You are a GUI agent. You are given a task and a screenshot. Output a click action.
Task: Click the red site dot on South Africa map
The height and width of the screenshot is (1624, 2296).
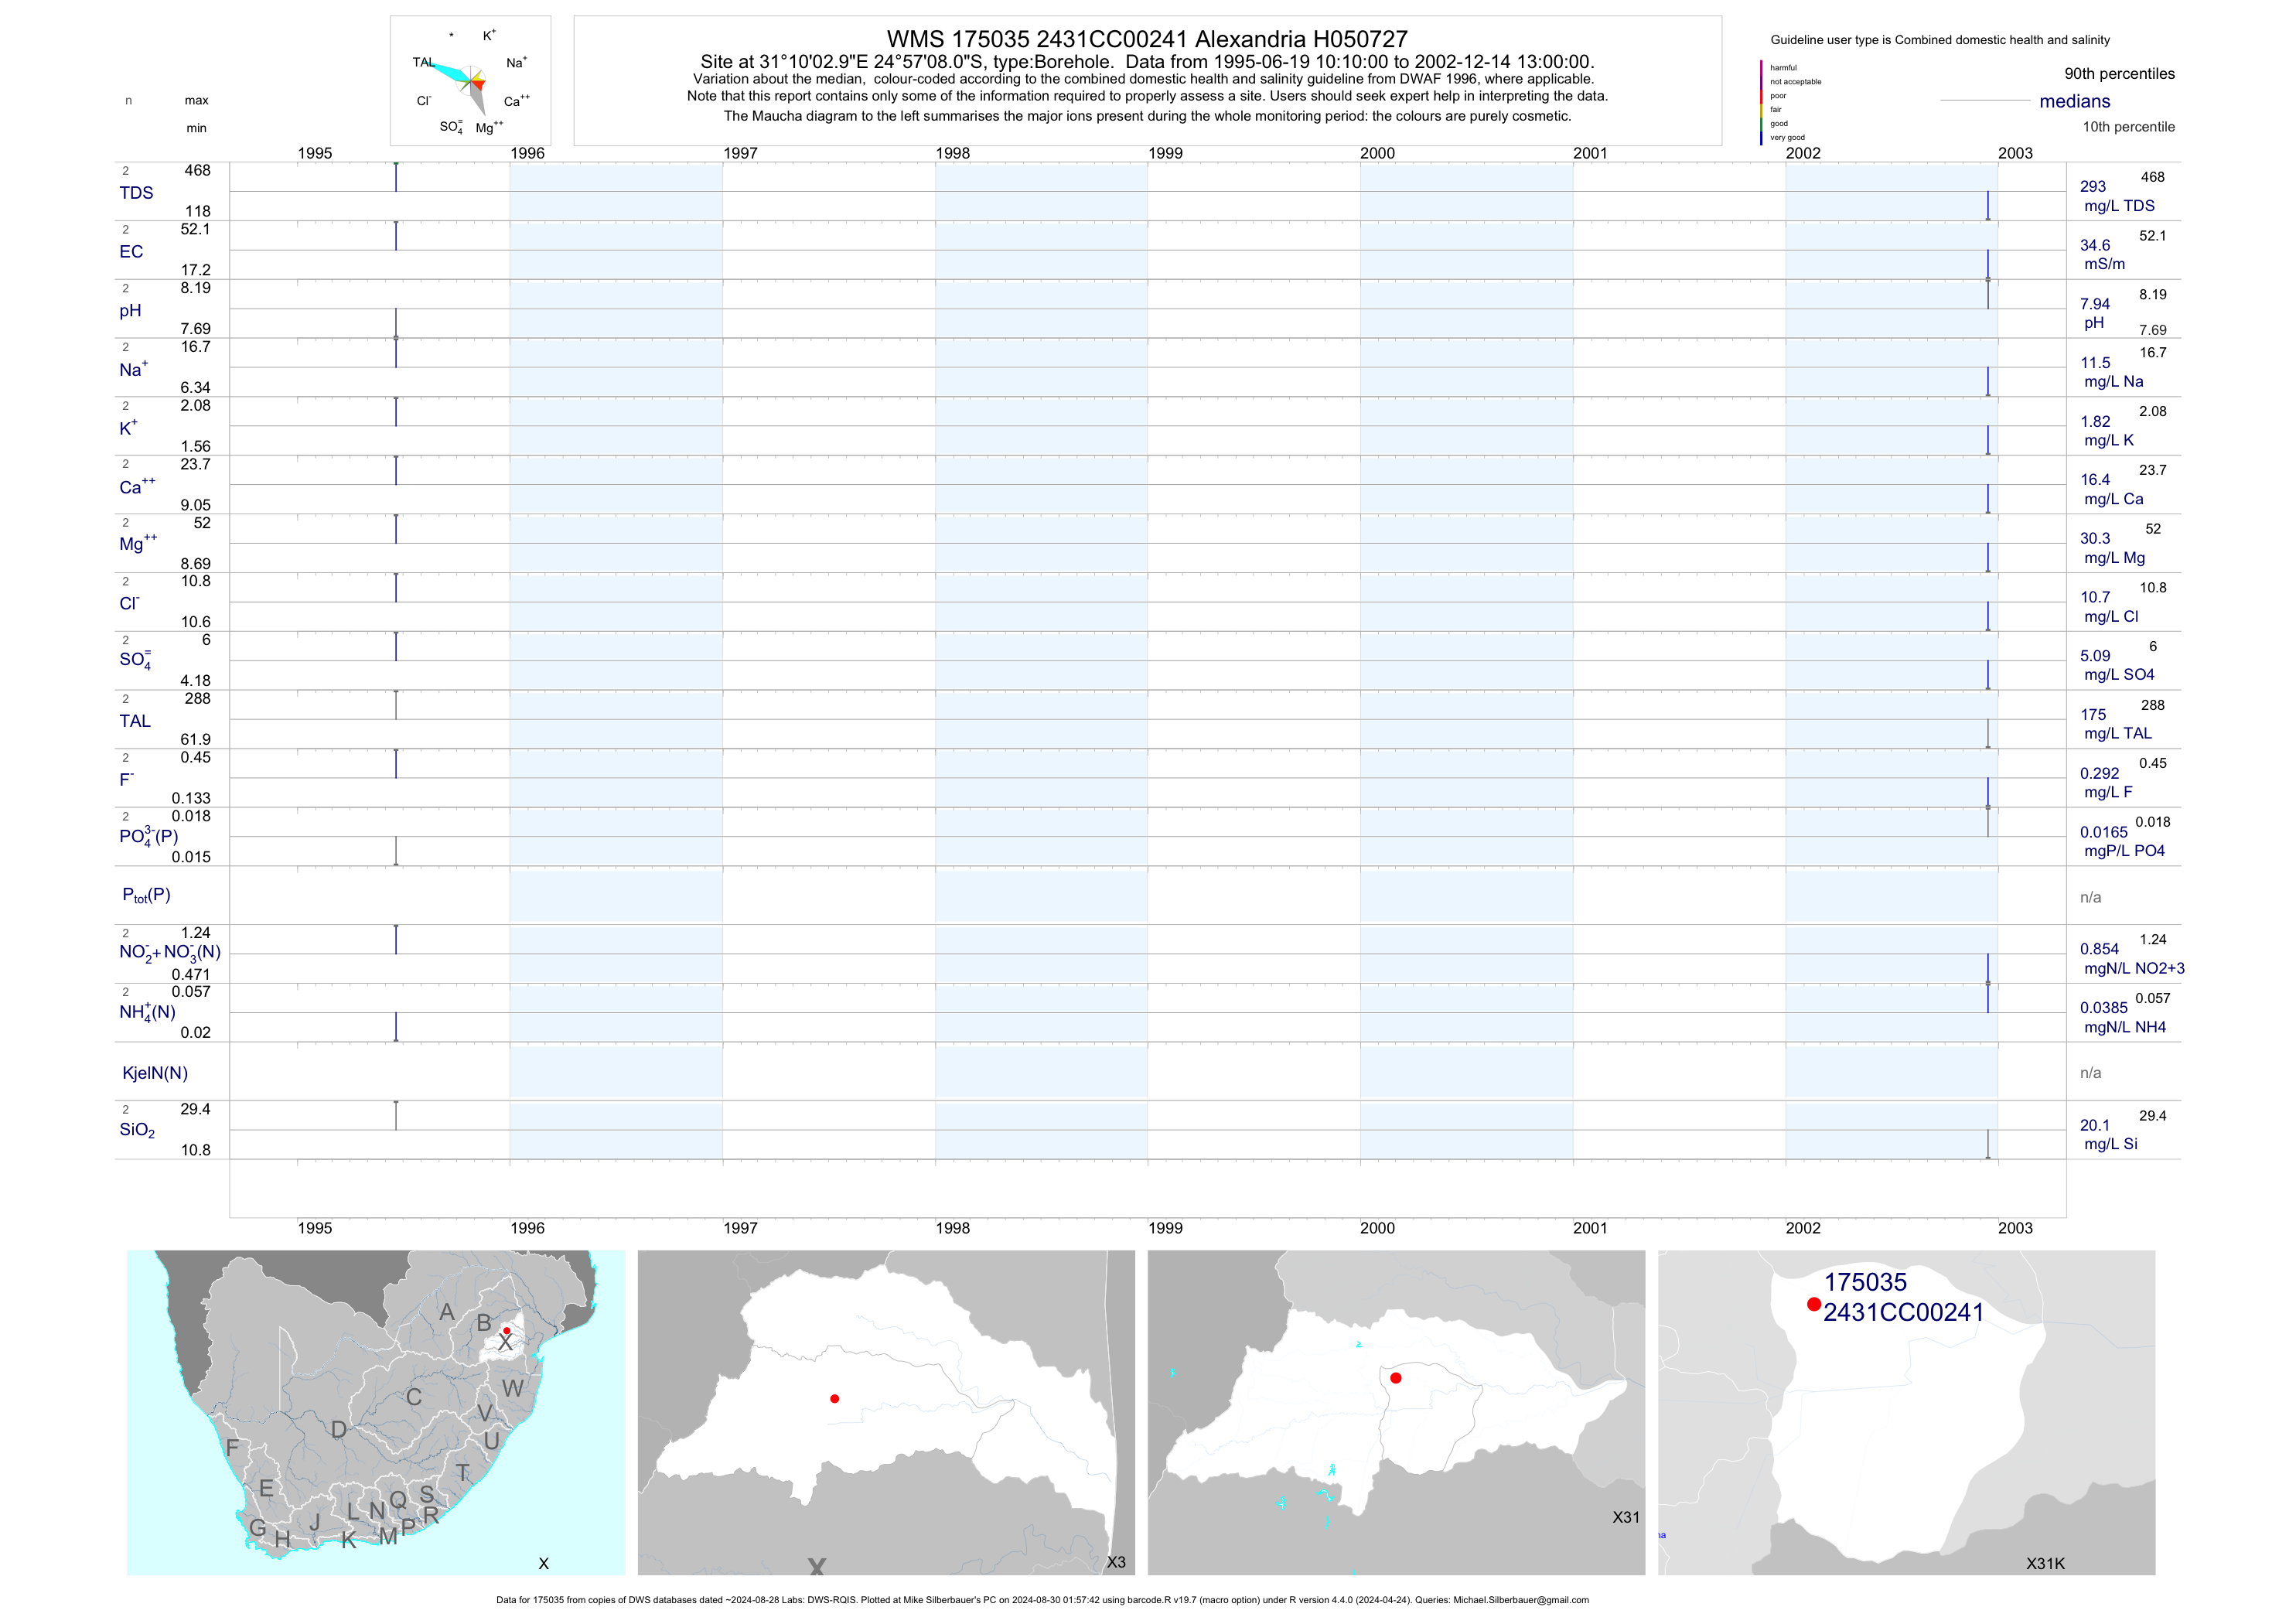pyautogui.click(x=506, y=1330)
